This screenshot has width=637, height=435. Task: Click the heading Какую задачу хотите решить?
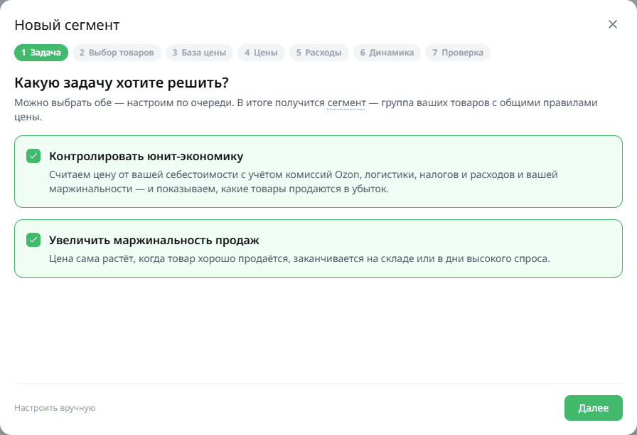click(122, 83)
